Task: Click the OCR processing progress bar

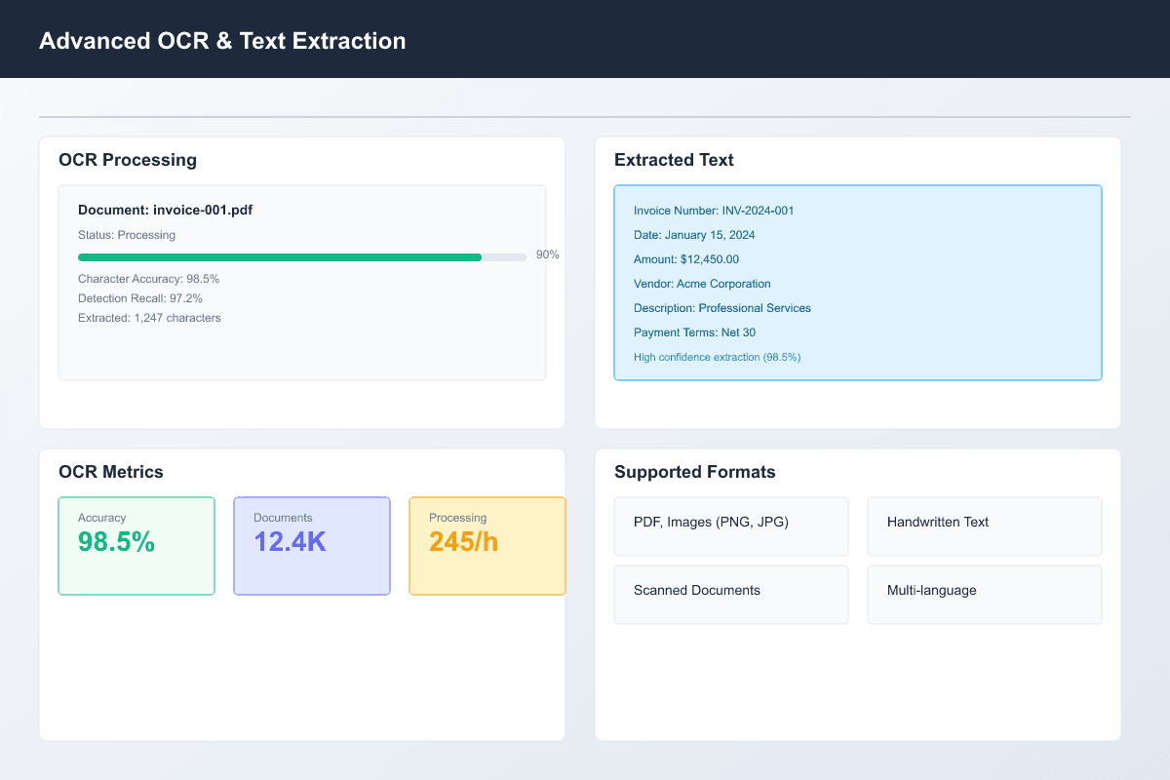Action: coord(302,256)
